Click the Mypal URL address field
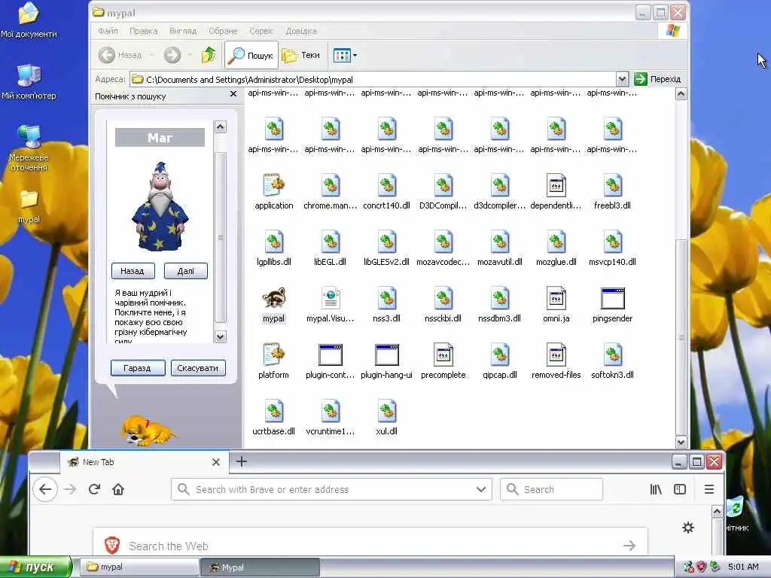 click(x=332, y=489)
